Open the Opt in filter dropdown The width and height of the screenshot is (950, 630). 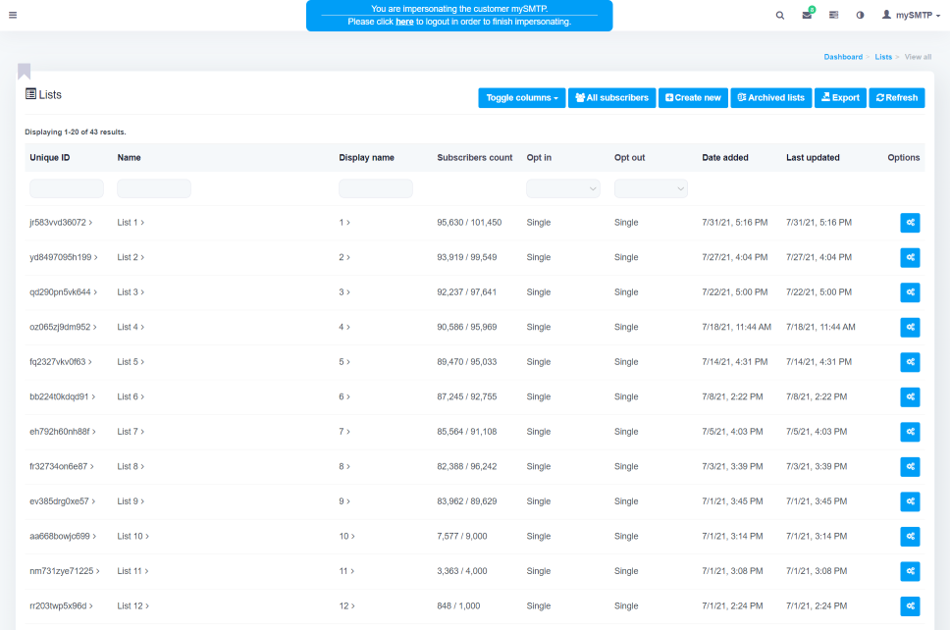562,187
